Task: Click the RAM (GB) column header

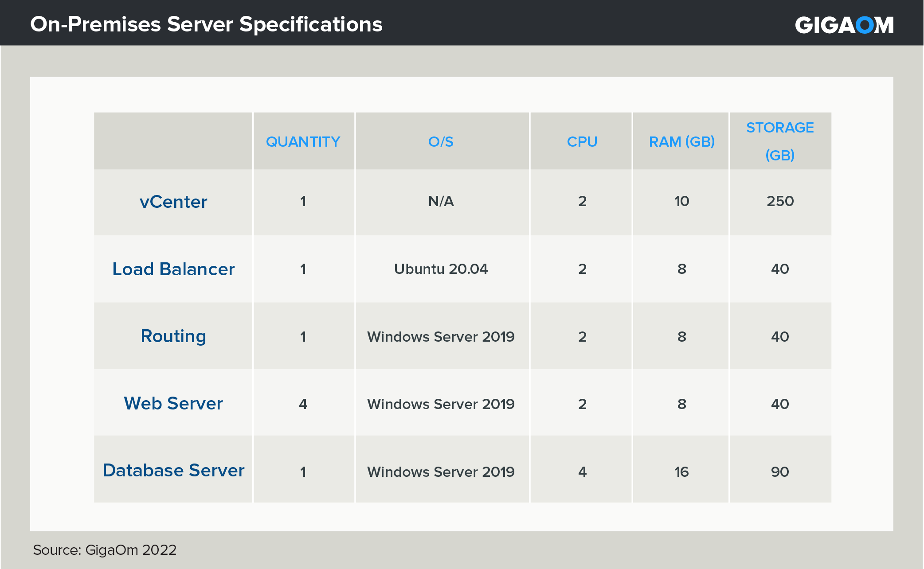Action: [x=681, y=142]
